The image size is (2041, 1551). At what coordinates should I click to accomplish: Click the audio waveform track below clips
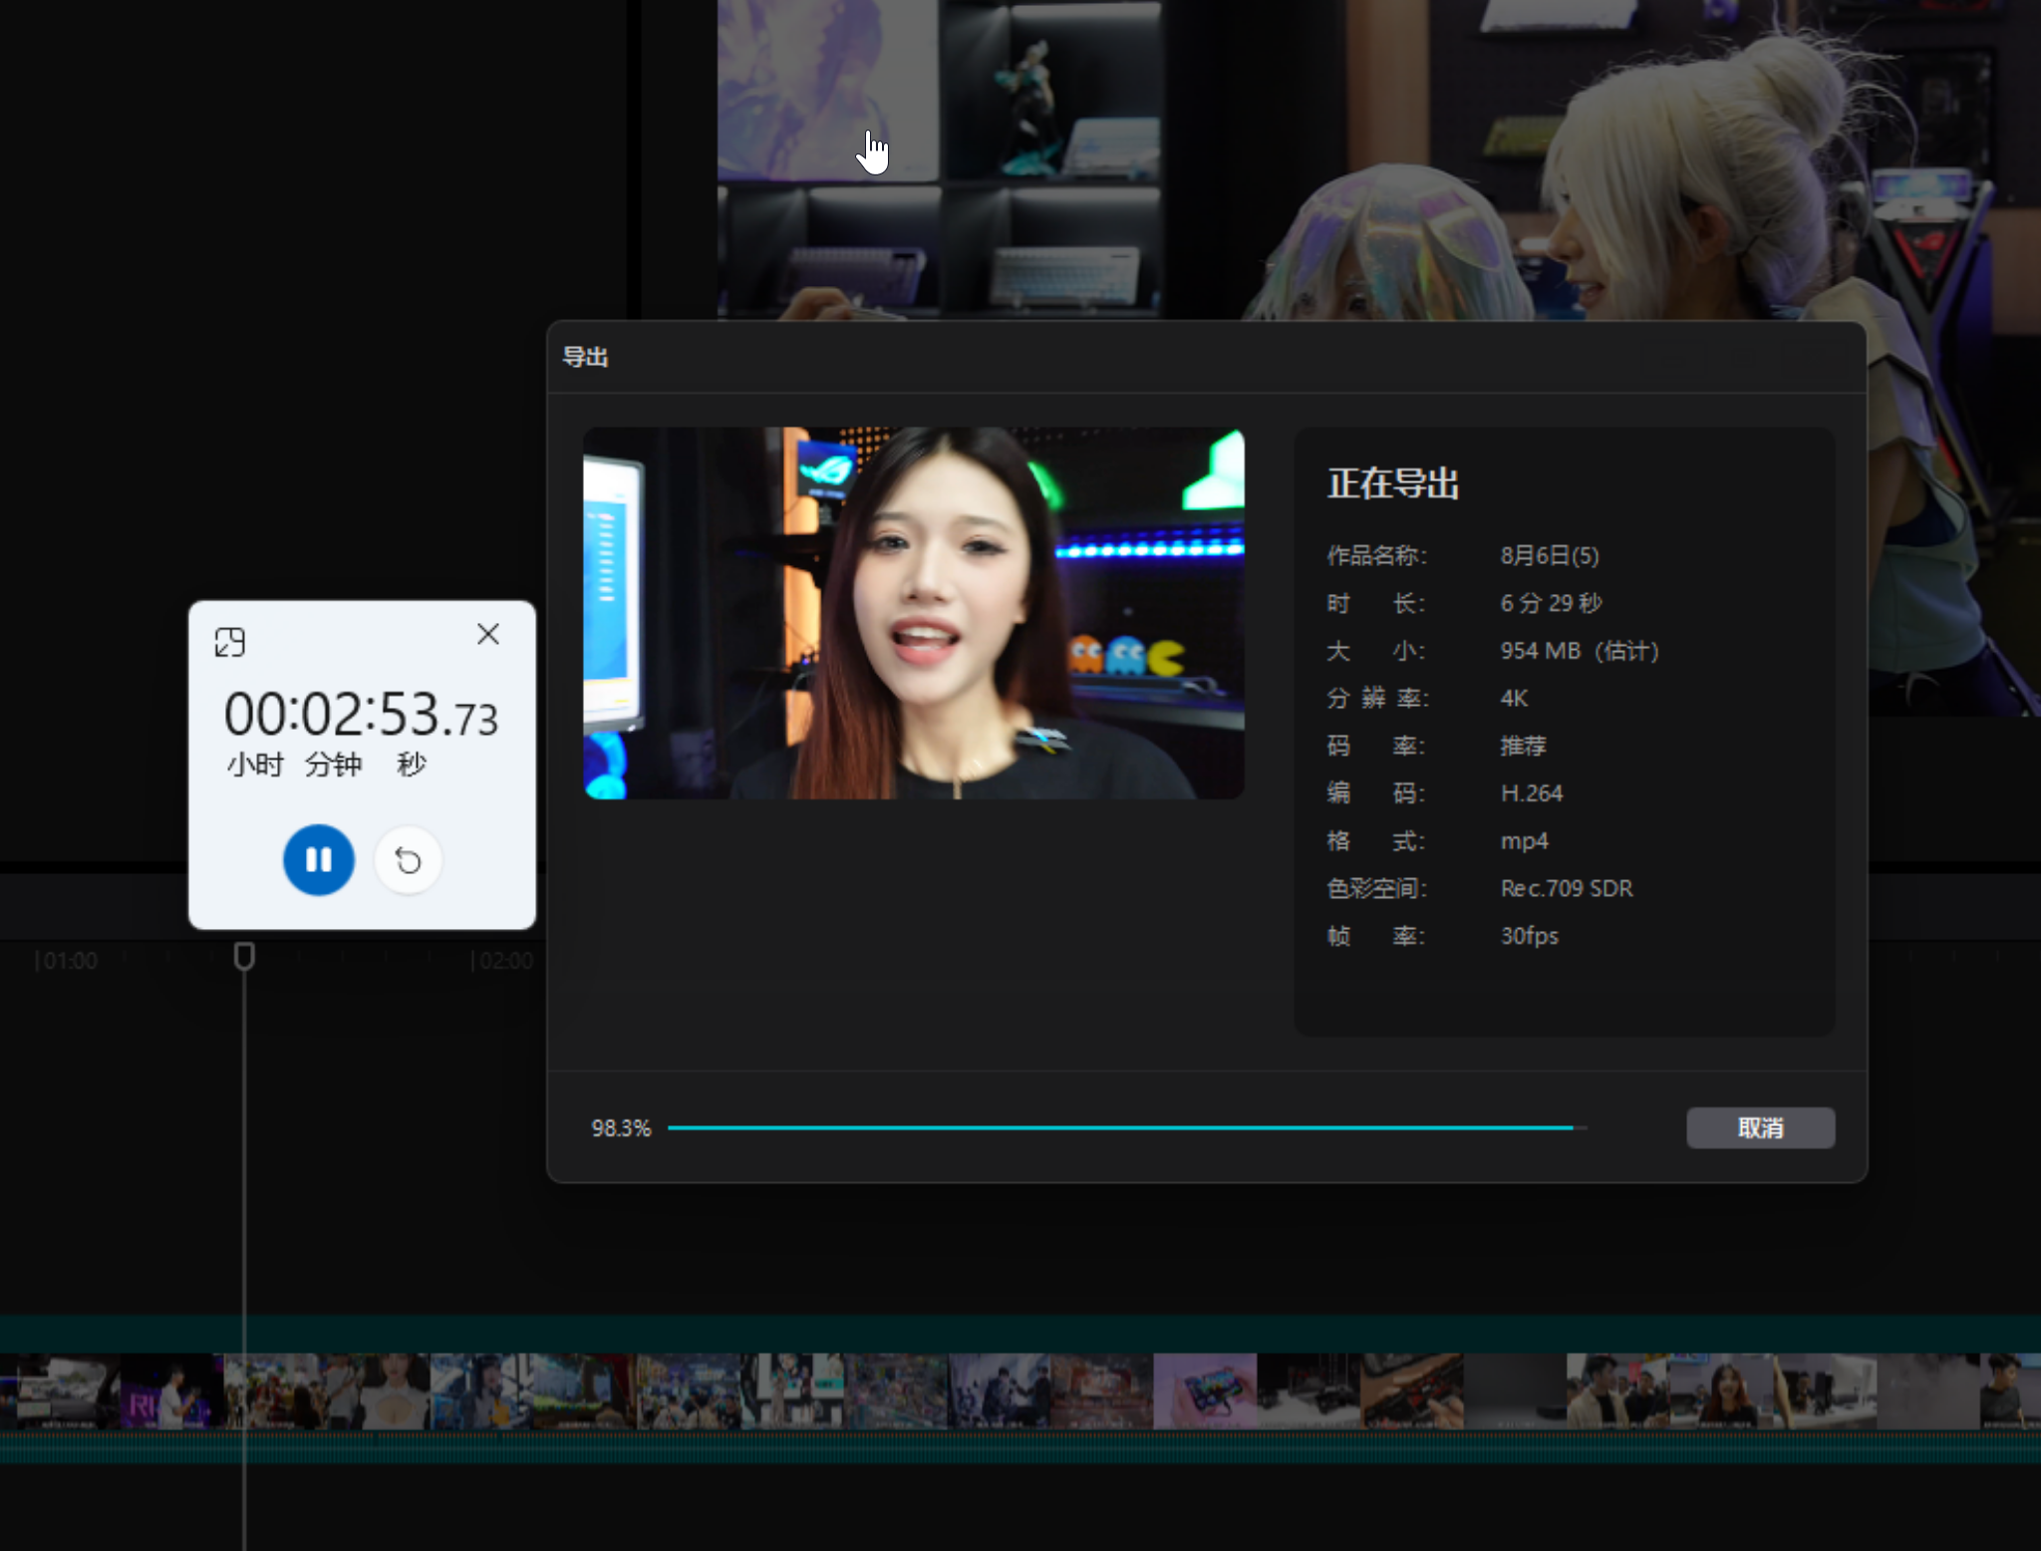1020,1447
